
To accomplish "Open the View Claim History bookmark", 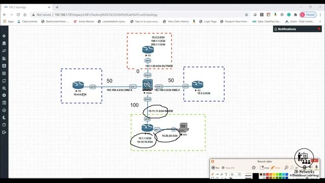I will 176,21.
